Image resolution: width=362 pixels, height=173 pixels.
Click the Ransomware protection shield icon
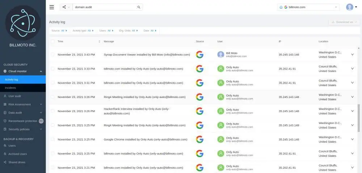pyautogui.click(x=5, y=121)
